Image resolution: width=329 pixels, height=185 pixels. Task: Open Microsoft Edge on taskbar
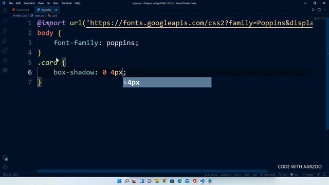coord(179,181)
